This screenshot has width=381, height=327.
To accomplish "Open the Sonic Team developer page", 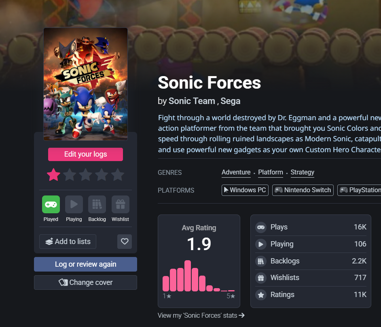I will (192, 101).
